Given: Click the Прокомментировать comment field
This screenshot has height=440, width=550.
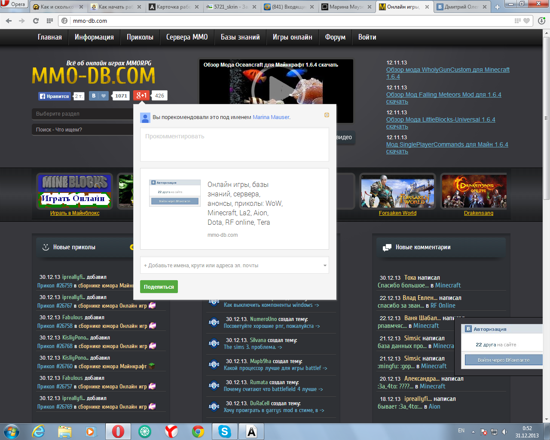Looking at the screenshot, I should 235,144.
